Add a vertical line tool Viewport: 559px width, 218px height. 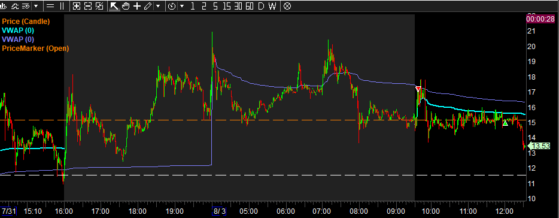click(x=62, y=6)
